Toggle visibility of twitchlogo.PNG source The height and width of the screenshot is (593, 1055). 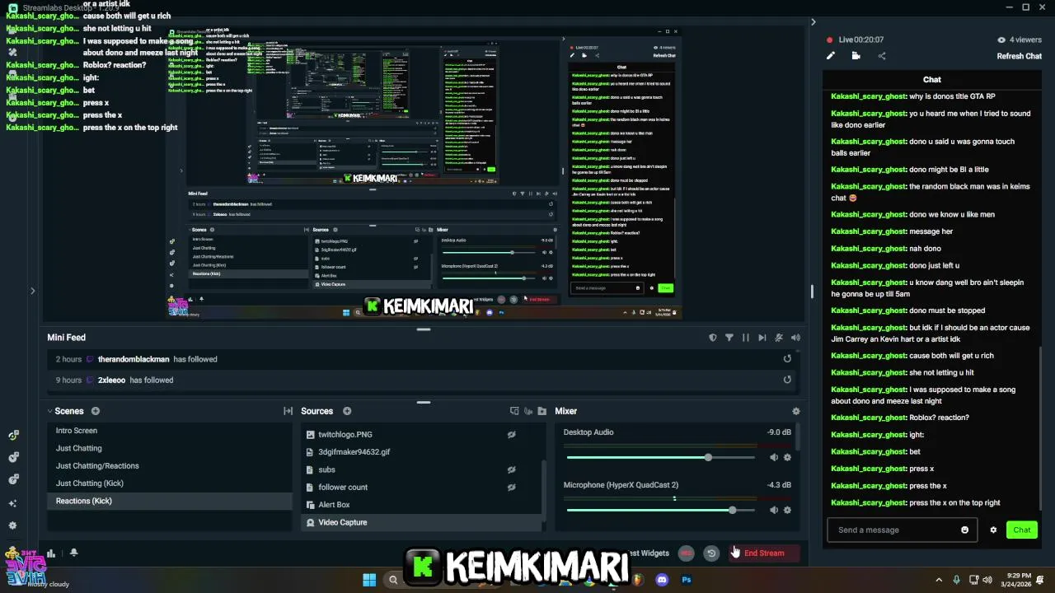[511, 434]
